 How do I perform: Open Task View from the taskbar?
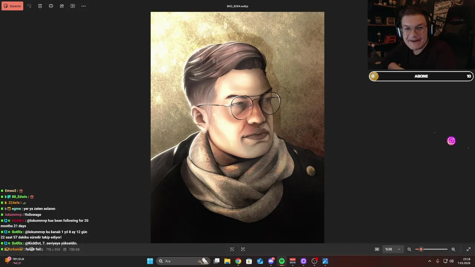(x=217, y=261)
